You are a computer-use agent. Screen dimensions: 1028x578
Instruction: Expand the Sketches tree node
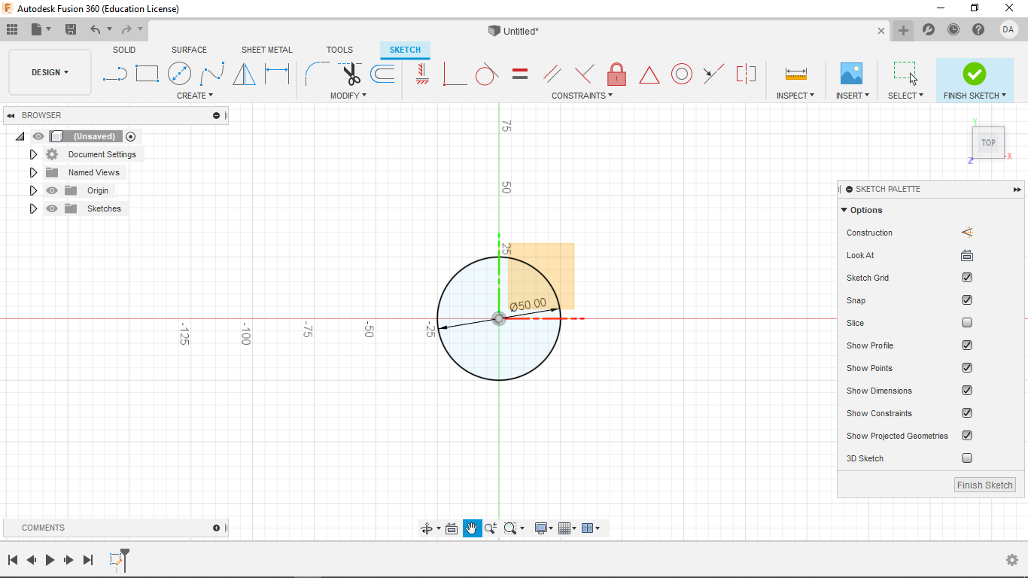[x=33, y=208]
